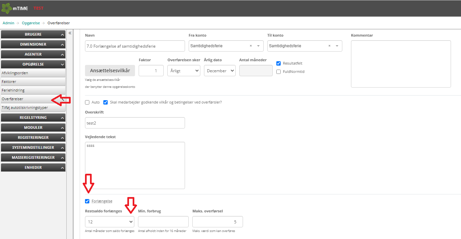Open the Restsaldo forlænges dropdown

(x=110, y=222)
